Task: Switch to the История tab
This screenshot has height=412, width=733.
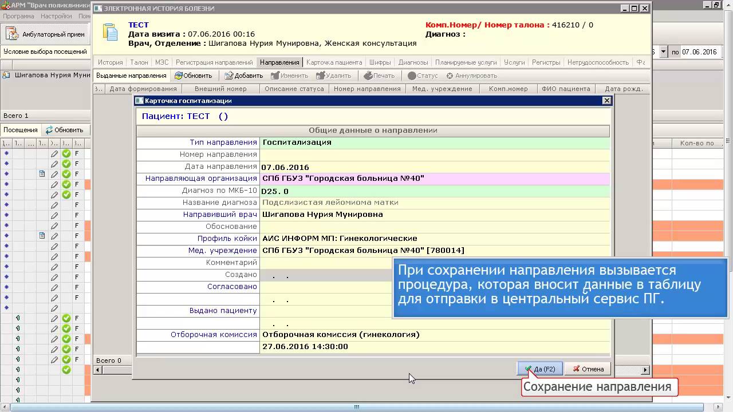Action: click(x=110, y=62)
